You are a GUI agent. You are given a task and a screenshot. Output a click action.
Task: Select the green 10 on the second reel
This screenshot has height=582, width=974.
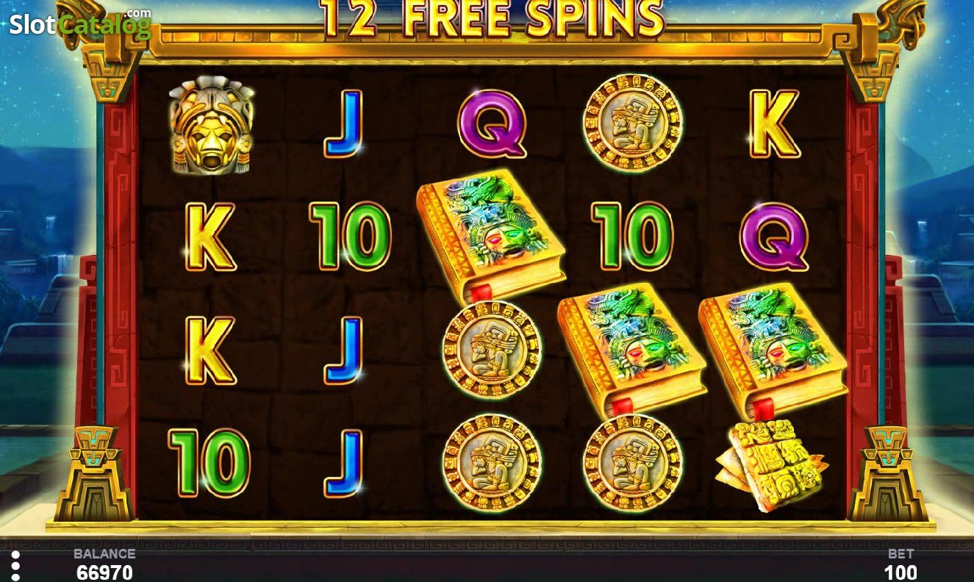click(x=350, y=237)
